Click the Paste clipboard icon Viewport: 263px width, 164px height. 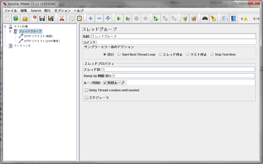79,18
